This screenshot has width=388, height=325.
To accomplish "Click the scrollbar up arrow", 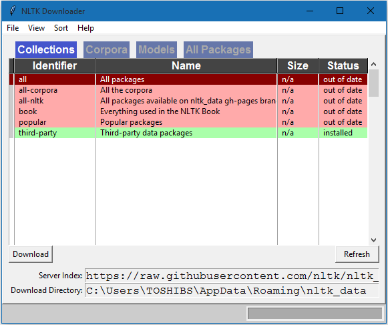I will [374, 64].
